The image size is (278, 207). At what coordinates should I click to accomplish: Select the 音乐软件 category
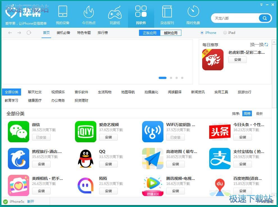pos(81,92)
